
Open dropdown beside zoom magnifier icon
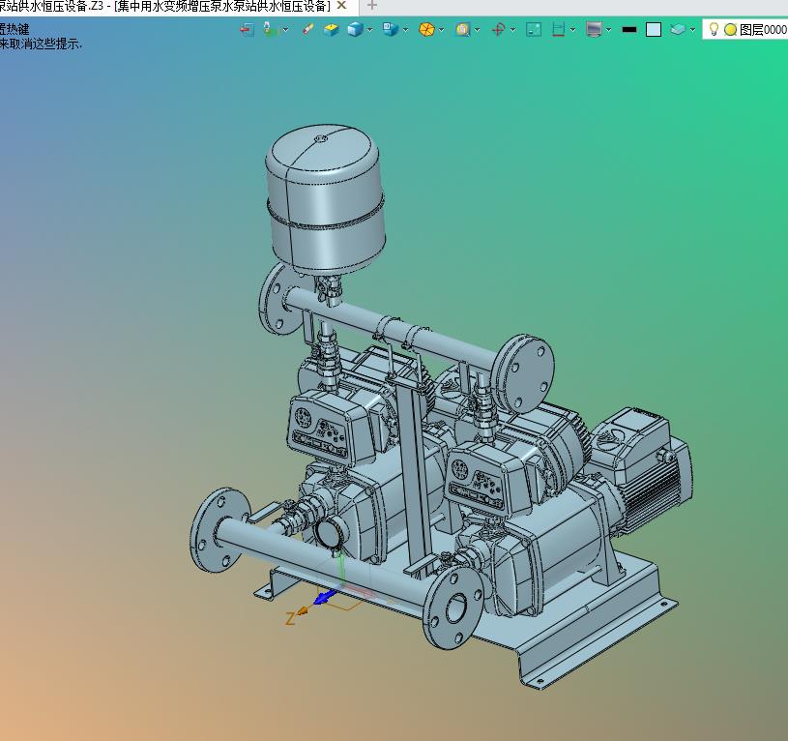(477, 30)
